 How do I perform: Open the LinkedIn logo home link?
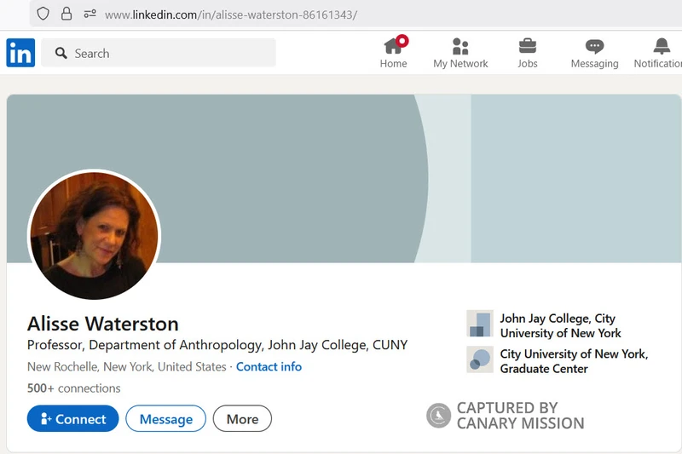coord(20,53)
